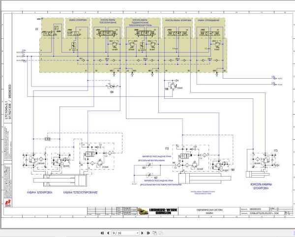Viewport: 295px width, 237px height.
Task: Click component number '188' label
Action: (167, 89)
